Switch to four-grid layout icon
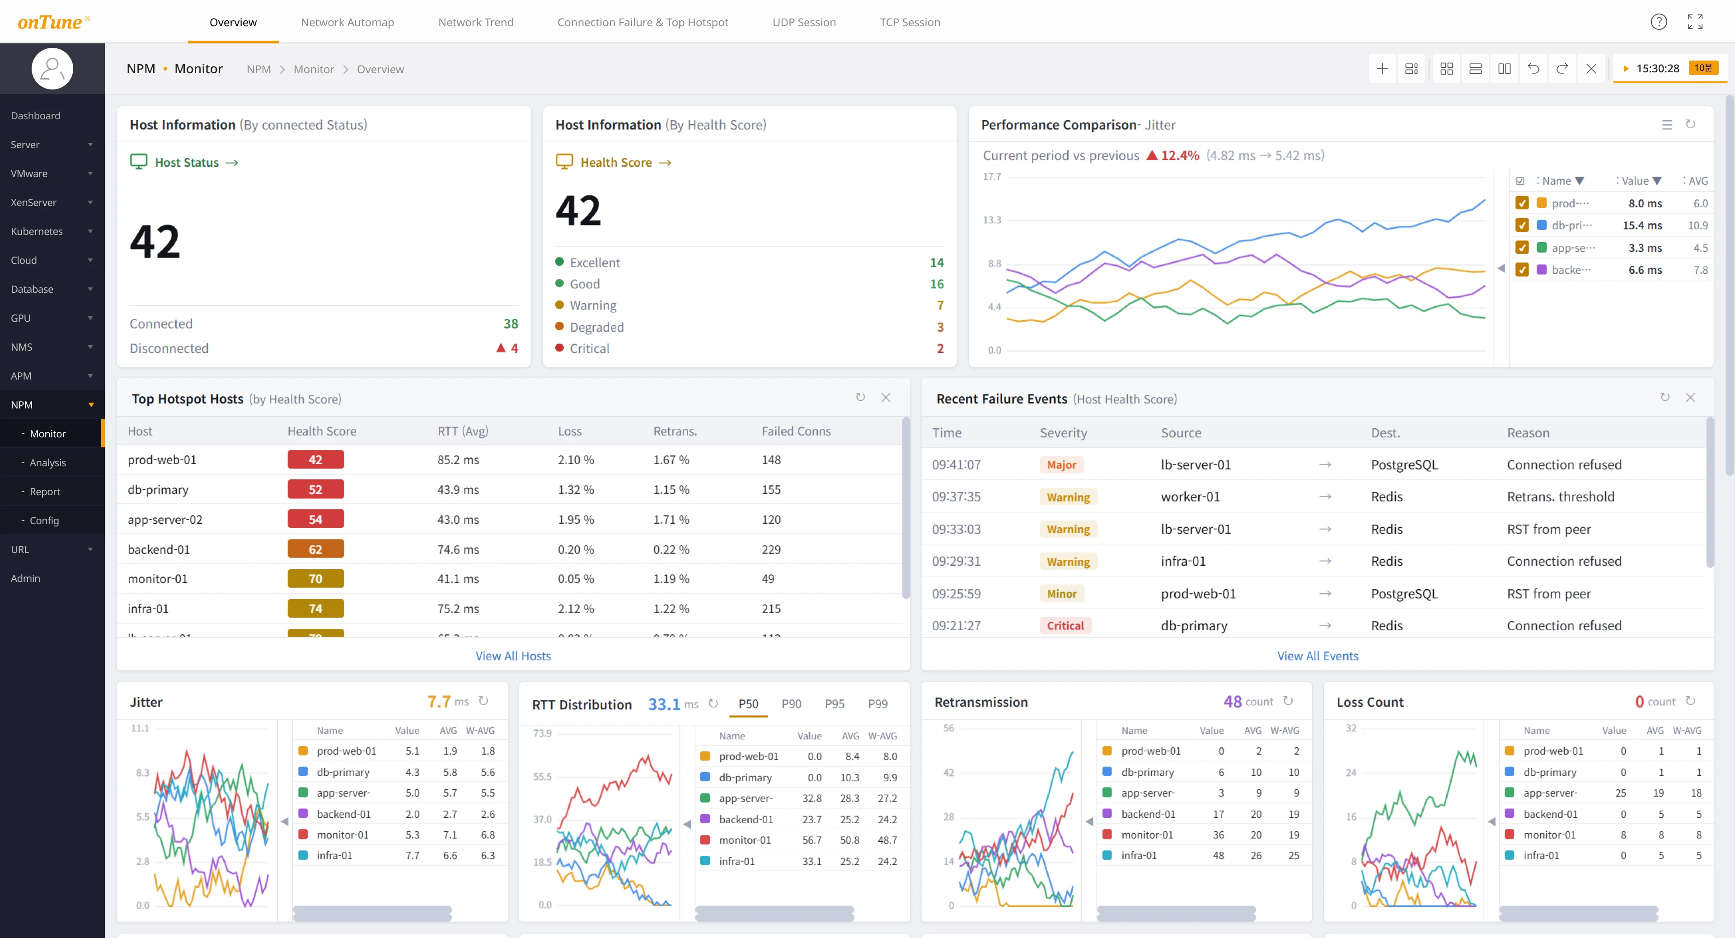 (1446, 69)
